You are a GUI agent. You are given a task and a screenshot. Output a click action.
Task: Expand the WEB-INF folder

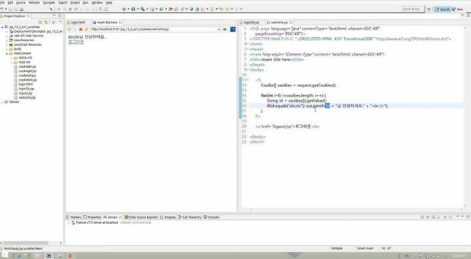point(11,62)
